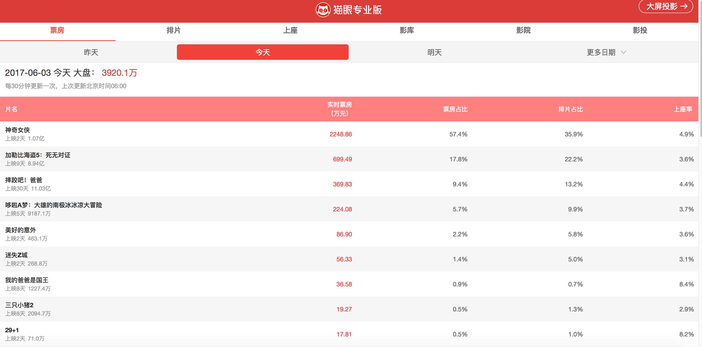Open the 迷失Z城 movie row
Screen dimensions: 702x347
[x=16, y=255]
